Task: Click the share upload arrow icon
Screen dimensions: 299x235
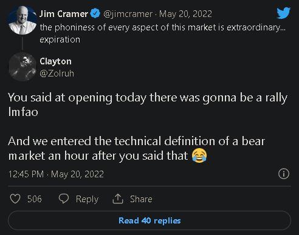Action: 118,199
